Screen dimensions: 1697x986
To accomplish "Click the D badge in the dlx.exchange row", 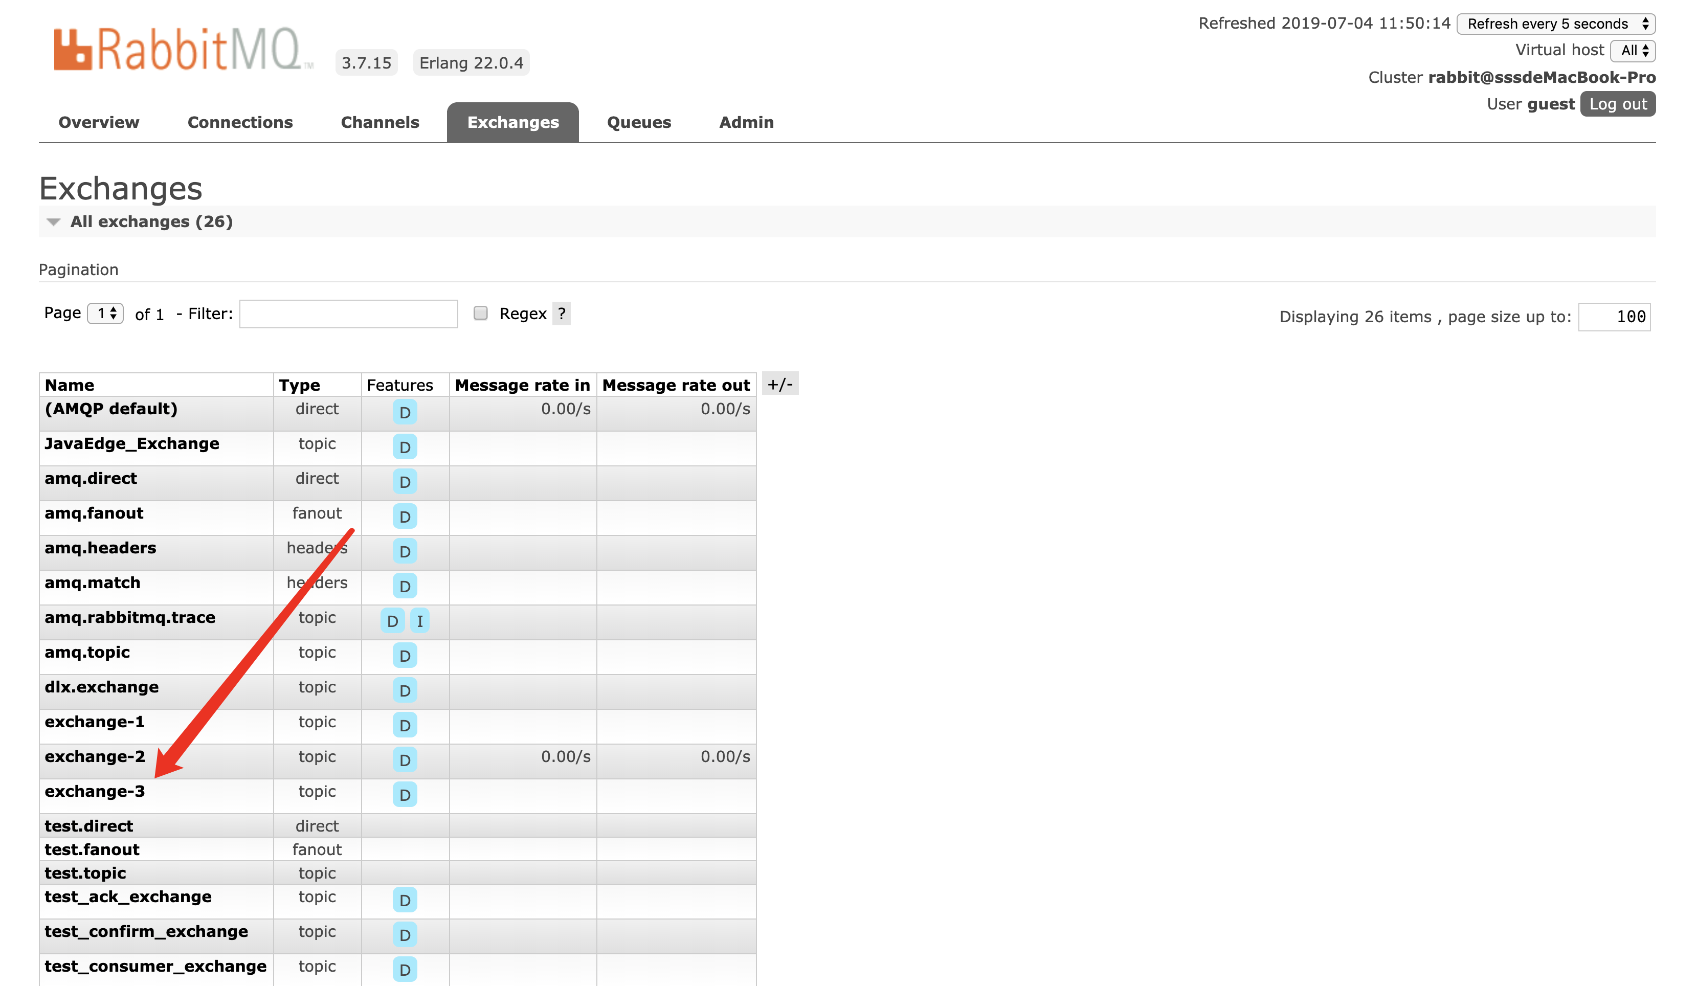I will point(405,690).
